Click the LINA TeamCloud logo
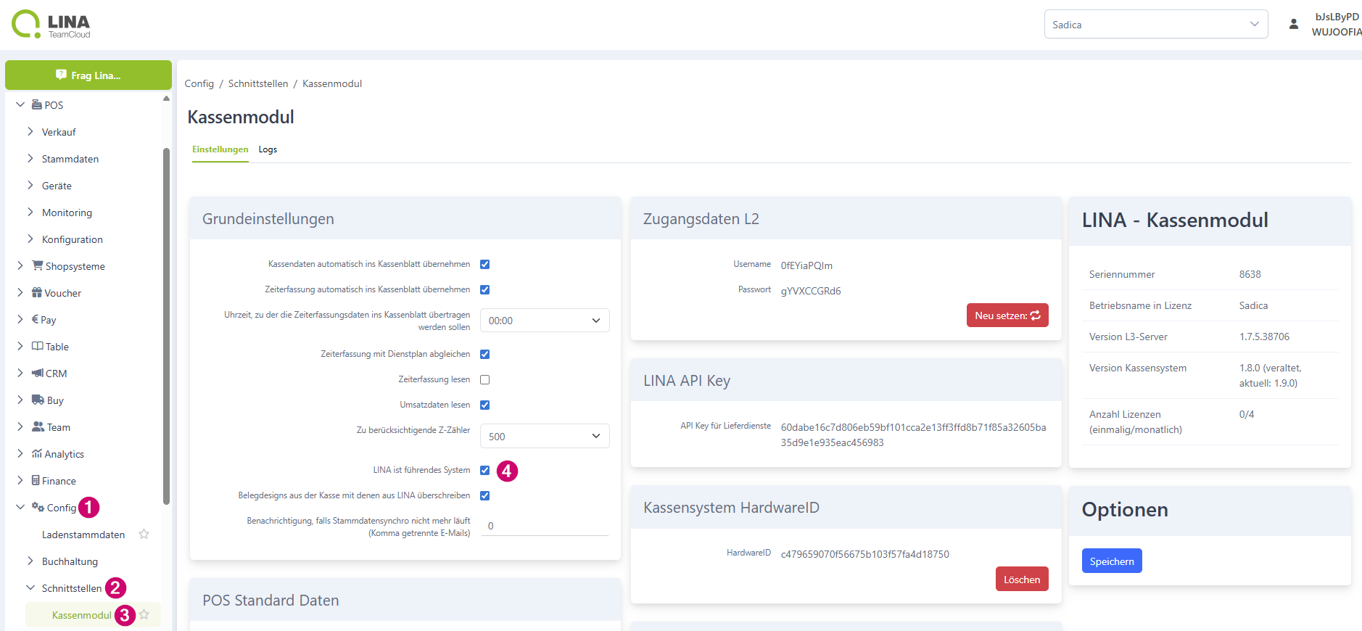Image resolution: width=1362 pixels, height=631 pixels. (51, 25)
